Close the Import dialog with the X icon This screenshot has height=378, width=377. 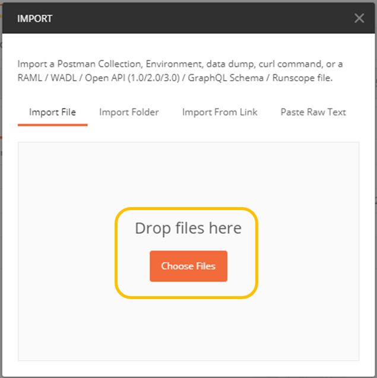tap(359, 18)
